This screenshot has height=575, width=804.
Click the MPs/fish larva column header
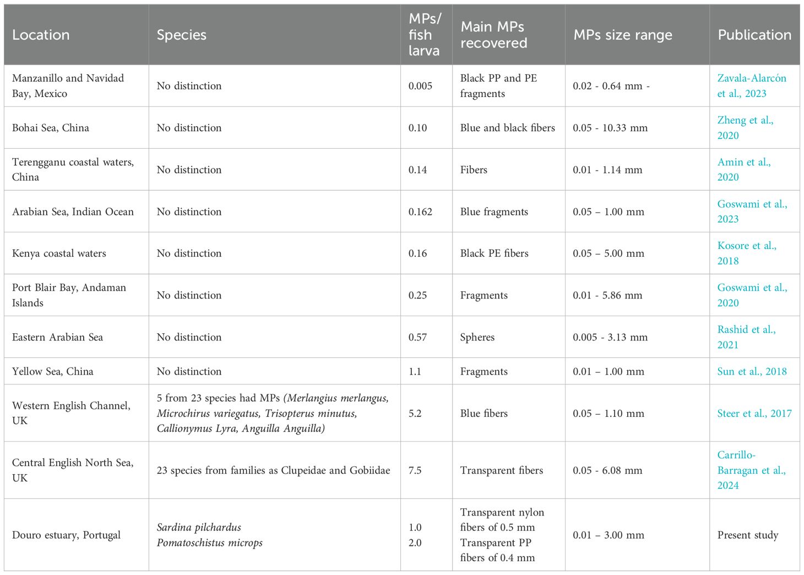click(425, 35)
